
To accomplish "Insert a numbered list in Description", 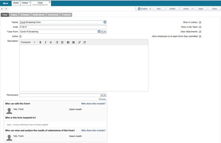I will [x=62, y=42].
